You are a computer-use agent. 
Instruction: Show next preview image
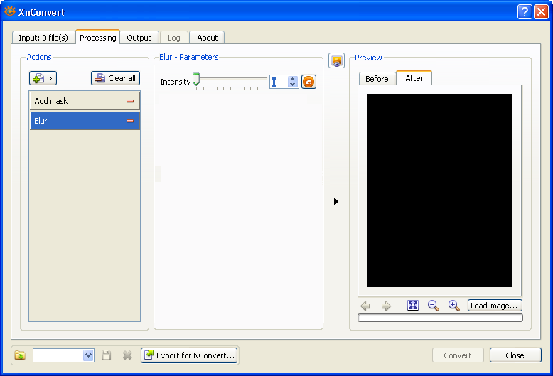386,306
